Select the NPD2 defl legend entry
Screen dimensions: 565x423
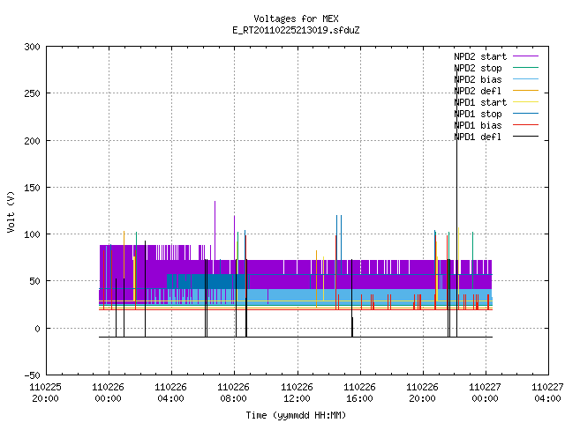coord(478,91)
